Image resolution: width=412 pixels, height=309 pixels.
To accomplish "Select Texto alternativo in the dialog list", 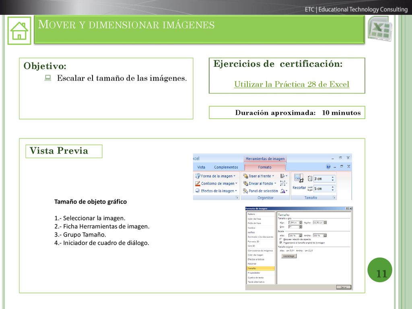I will (x=256, y=282).
